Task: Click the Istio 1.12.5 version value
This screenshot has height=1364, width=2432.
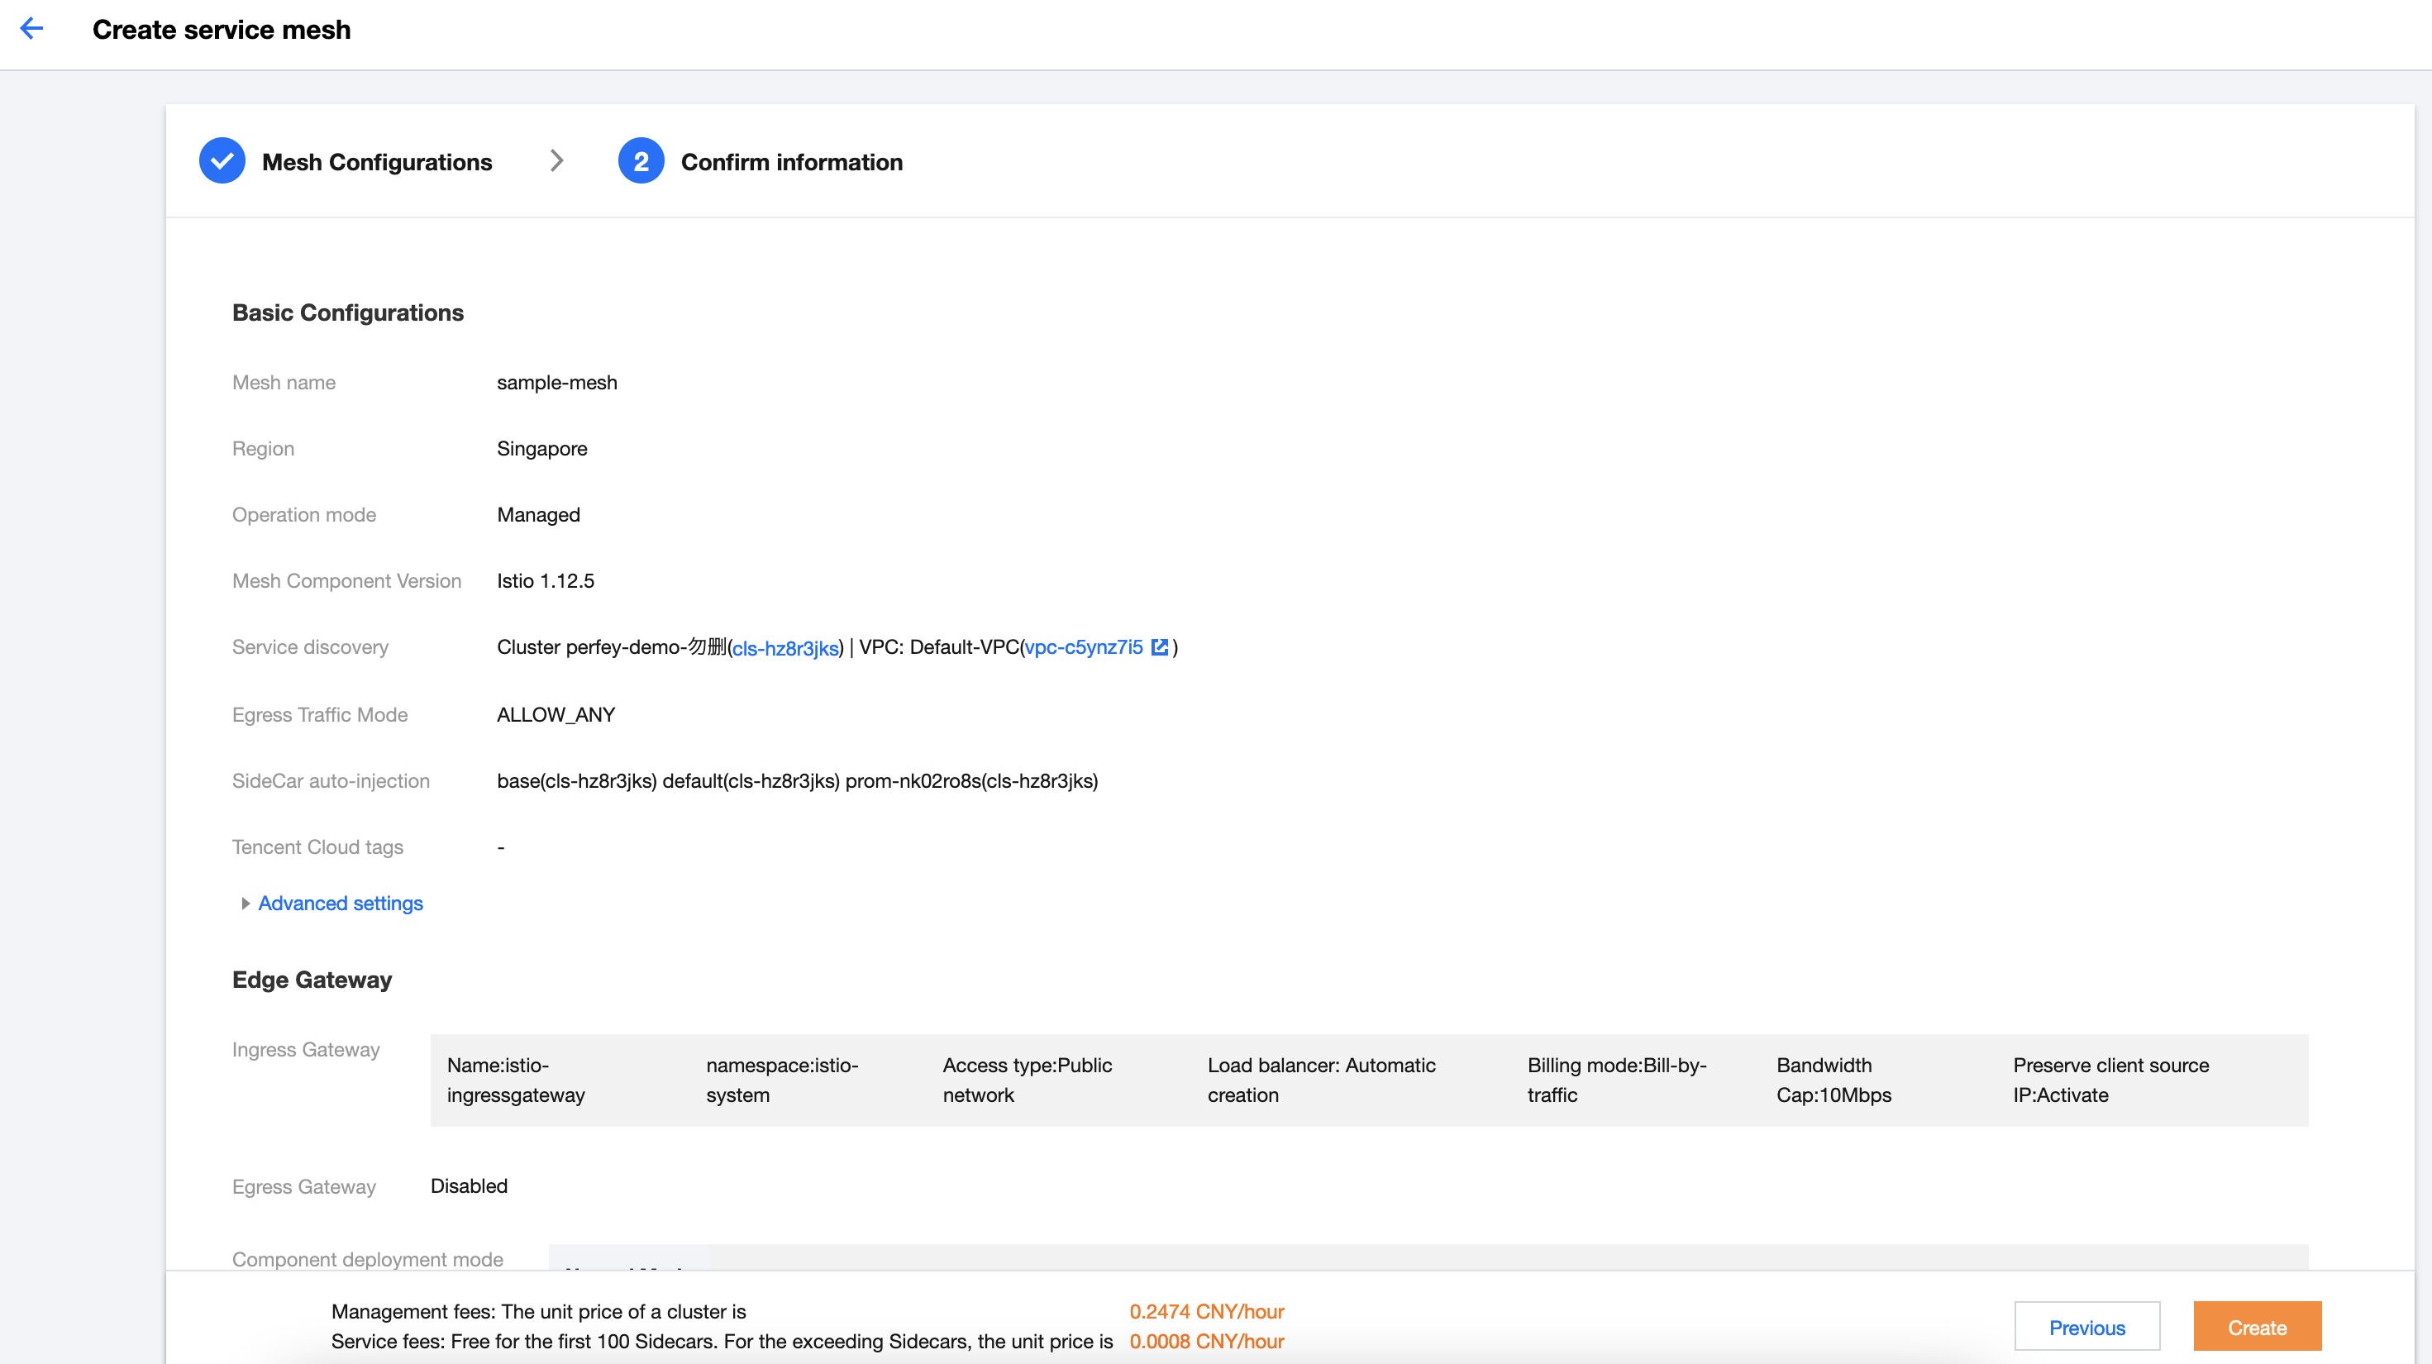Action: click(x=546, y=580)
